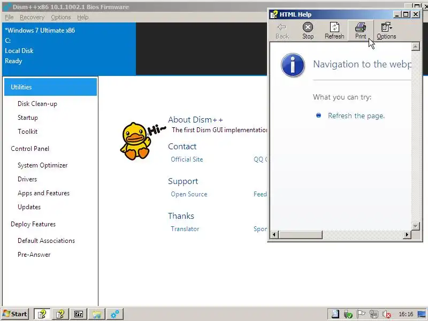The image size is (428, 321).
Task: Switch to the first HTML Help taskbar button
Action: click(x=42, y=314)
